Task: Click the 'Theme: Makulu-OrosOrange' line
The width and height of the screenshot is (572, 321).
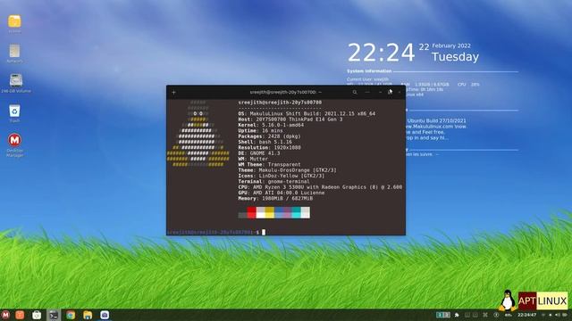Action: coord(288,170)
